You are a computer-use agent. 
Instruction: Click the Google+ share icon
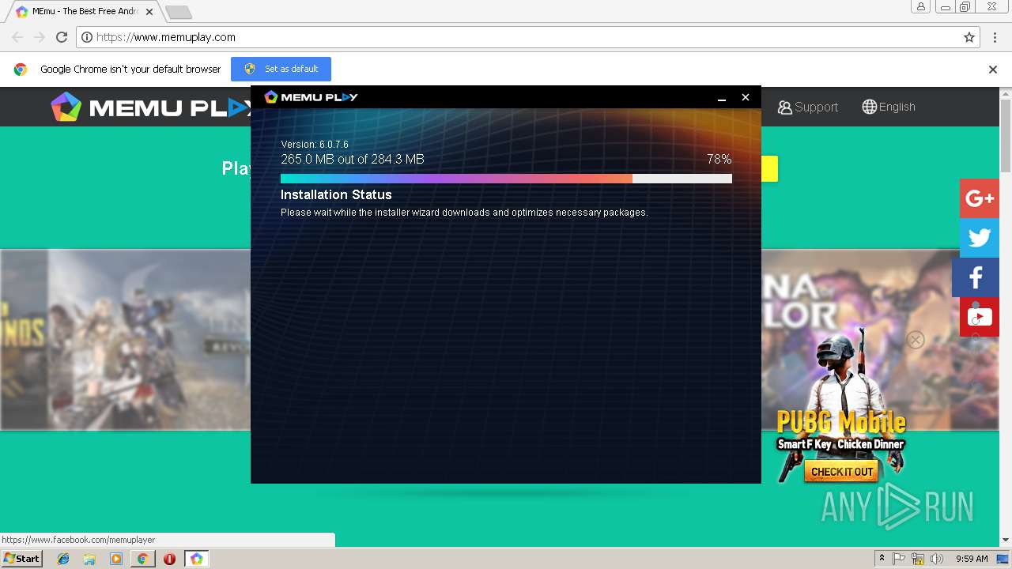coord(980,198)
